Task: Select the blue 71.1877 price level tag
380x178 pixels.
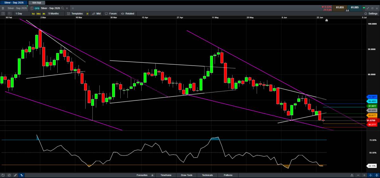Action: point(372,97)
